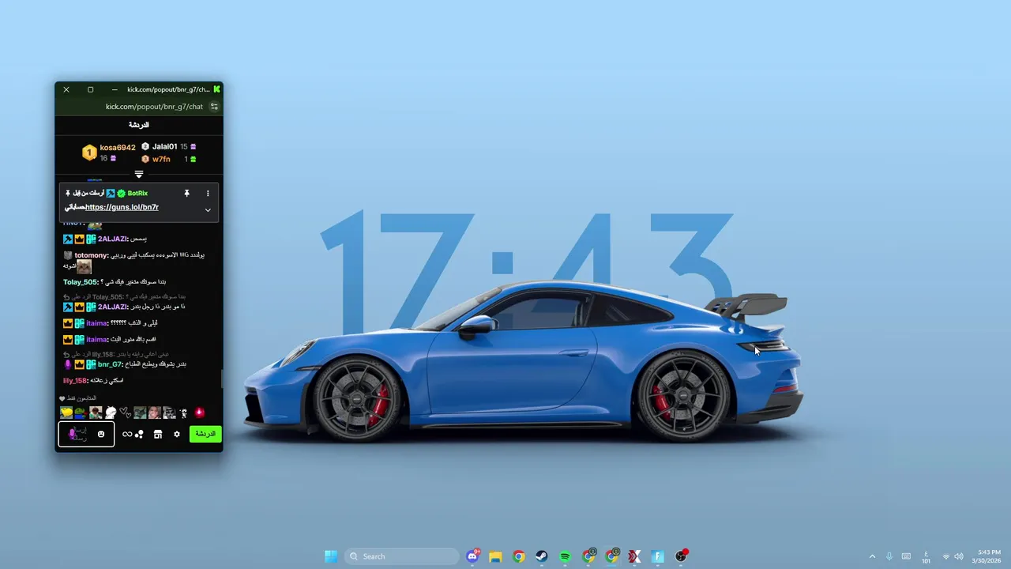Show hidden system tray icons chevron
The height and width of the screenshot is (569, 1011).
(872, 556)
